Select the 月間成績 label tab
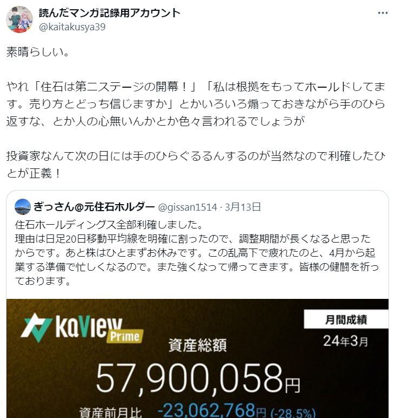395x418 pixels. click(346, 319)
